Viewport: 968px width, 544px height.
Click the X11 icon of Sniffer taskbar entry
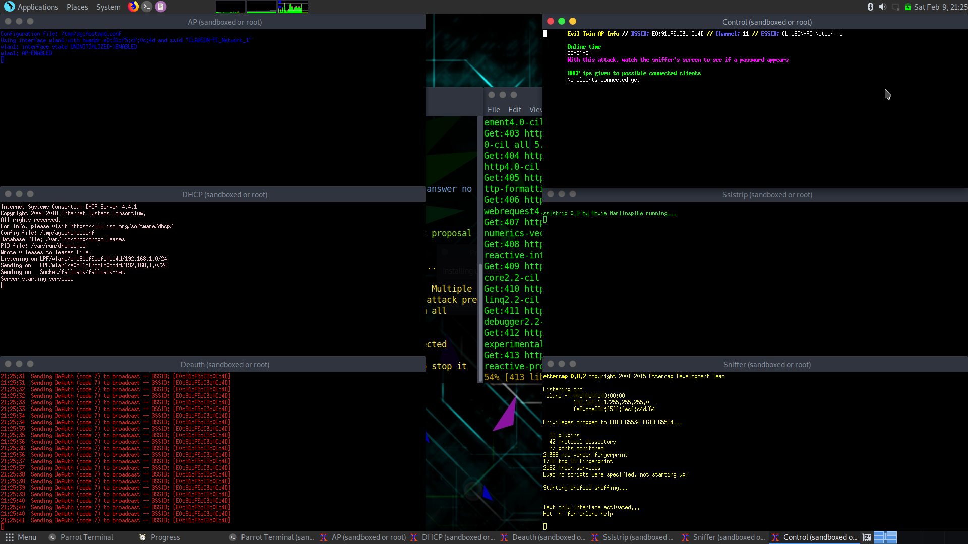click(x=685, y=537)
